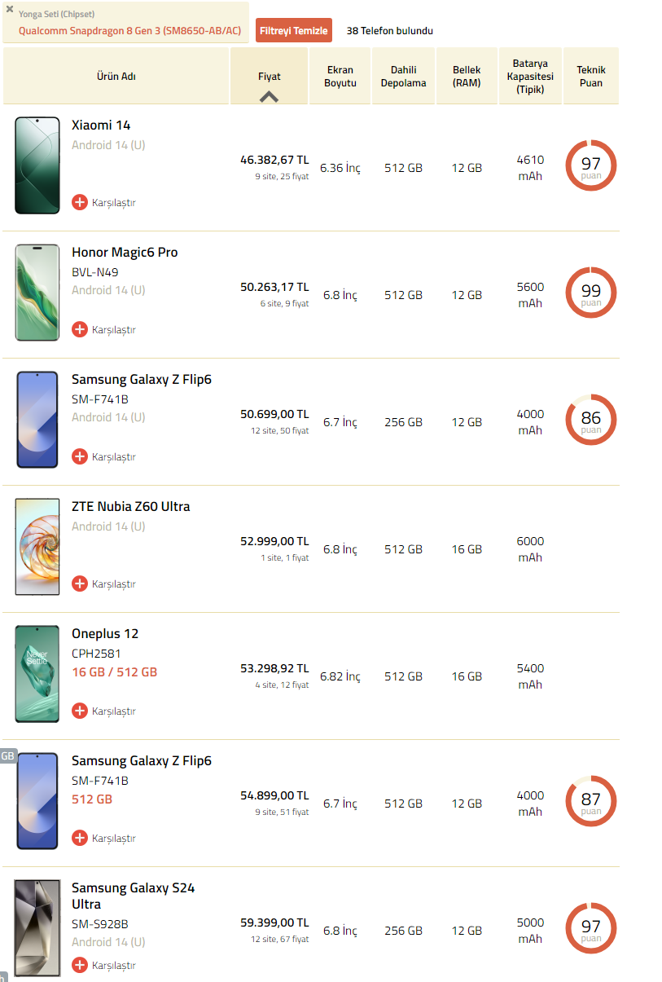Click the plus compare icon for Xiaomi 14

click(80, 202)
